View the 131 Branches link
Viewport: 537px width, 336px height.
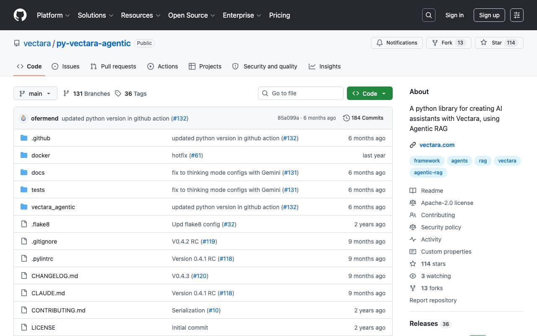click(87, 94)
